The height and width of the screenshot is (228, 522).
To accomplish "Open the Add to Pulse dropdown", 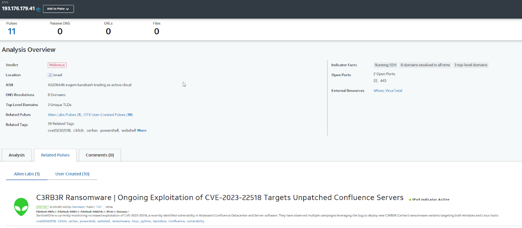I will 58,9.
